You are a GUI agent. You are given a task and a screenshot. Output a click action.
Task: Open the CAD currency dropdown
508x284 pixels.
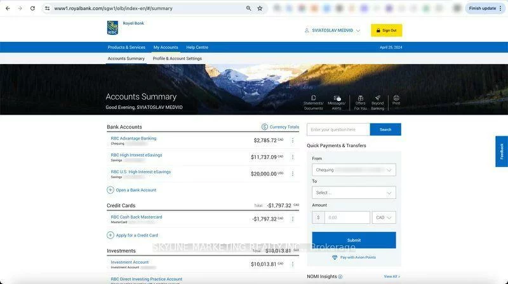[x=384, y=217]
